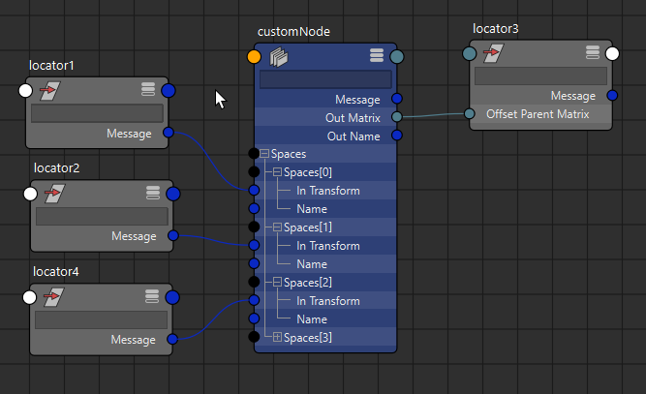The height and width of the screenshot is (394, 646).
Task: Select the locator4 node title
Action: (x=56, y=271)
